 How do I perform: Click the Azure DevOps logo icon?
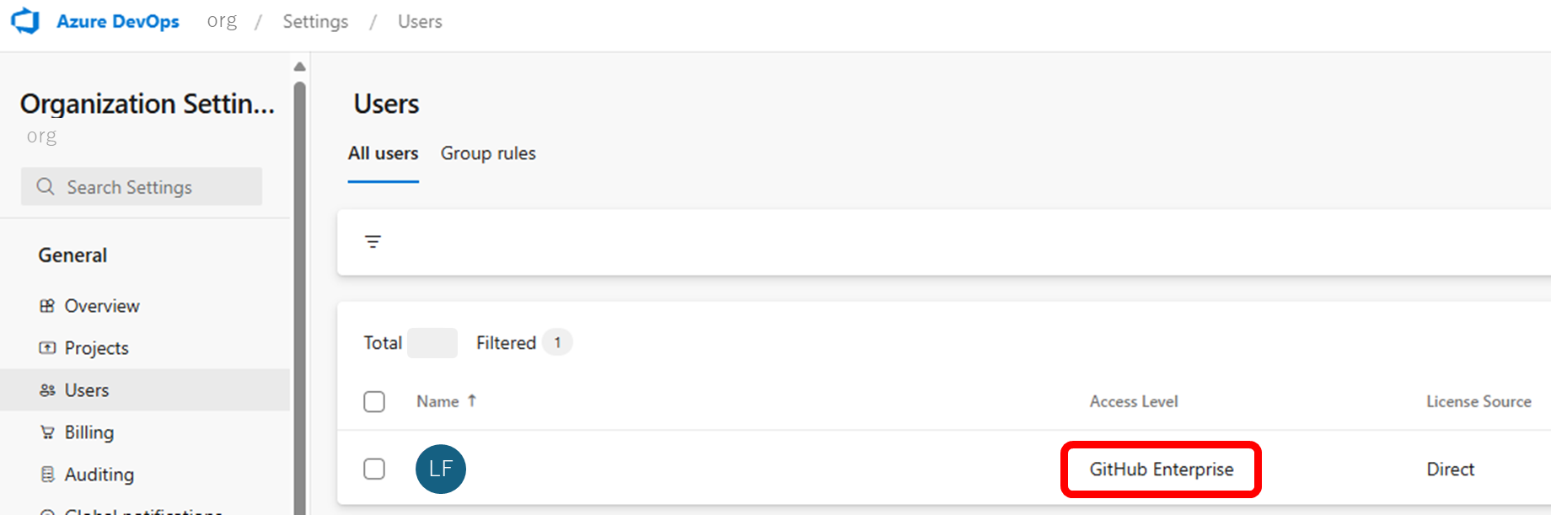point(25,21)
